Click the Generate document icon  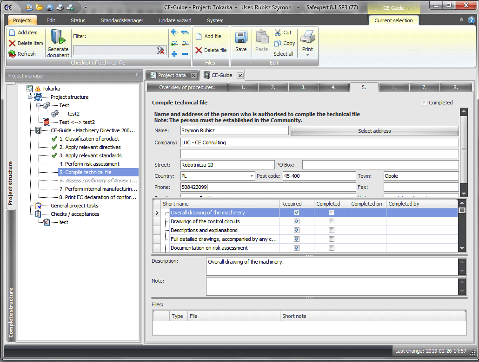(58, 38)
